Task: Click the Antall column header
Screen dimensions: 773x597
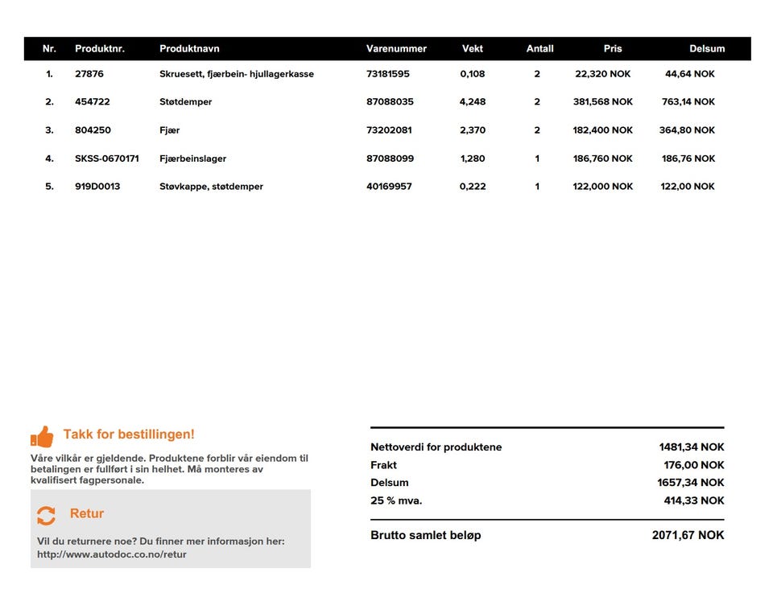Action: [539, 49]
